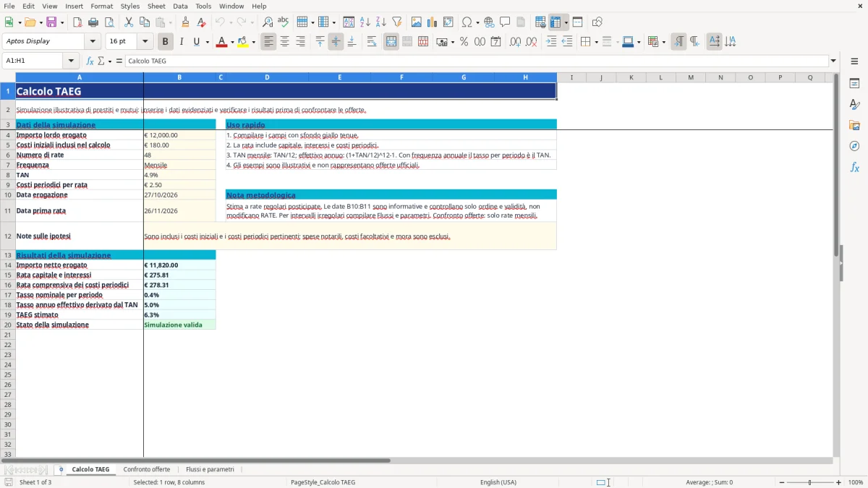Insert an image

point(417,22)
